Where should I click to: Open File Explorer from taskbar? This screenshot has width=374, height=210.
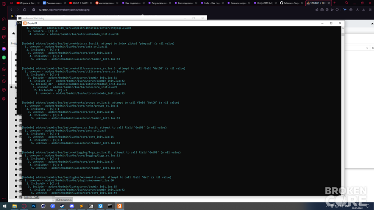[x=14, y=206]
